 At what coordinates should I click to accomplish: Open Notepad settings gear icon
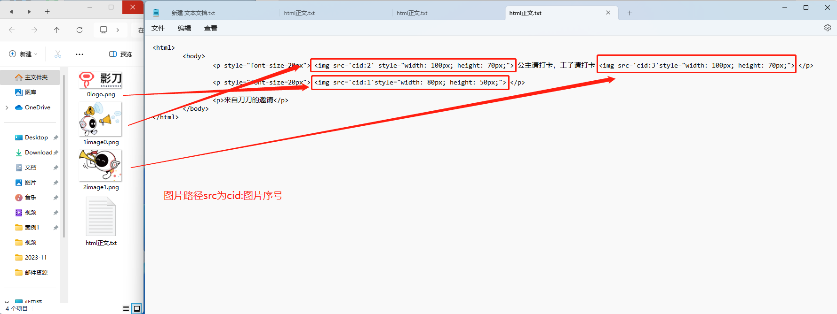[827, 28]
